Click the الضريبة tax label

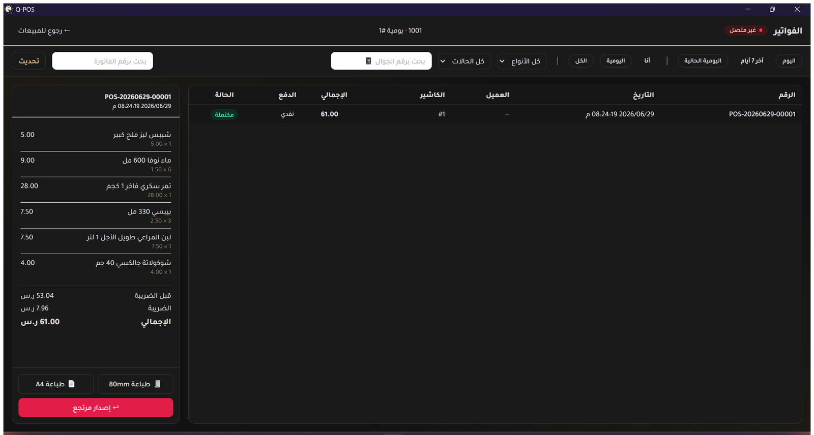click(x=159, y=308)
